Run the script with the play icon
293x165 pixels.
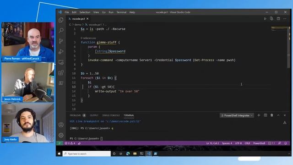point(265,19)
